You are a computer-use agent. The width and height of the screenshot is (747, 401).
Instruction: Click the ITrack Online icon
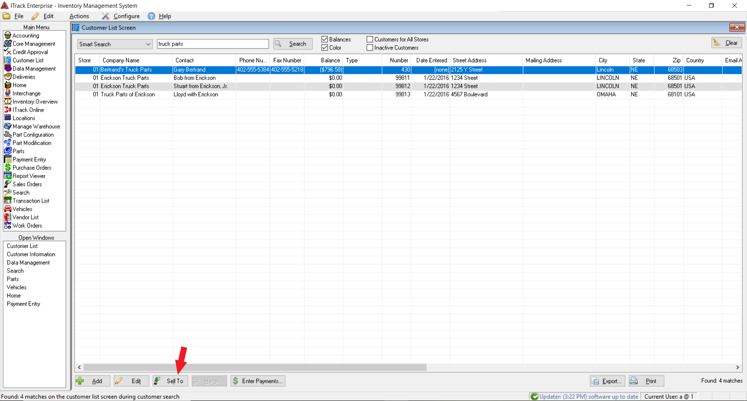point(7,110)
